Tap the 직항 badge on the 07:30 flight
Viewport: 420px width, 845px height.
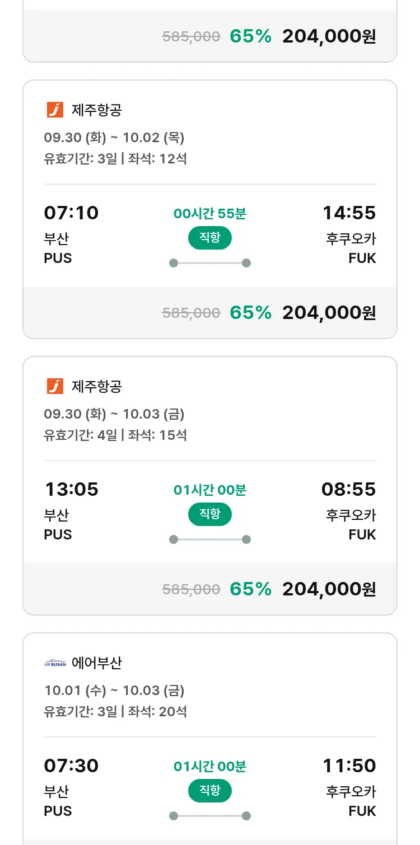click(210, 791)
